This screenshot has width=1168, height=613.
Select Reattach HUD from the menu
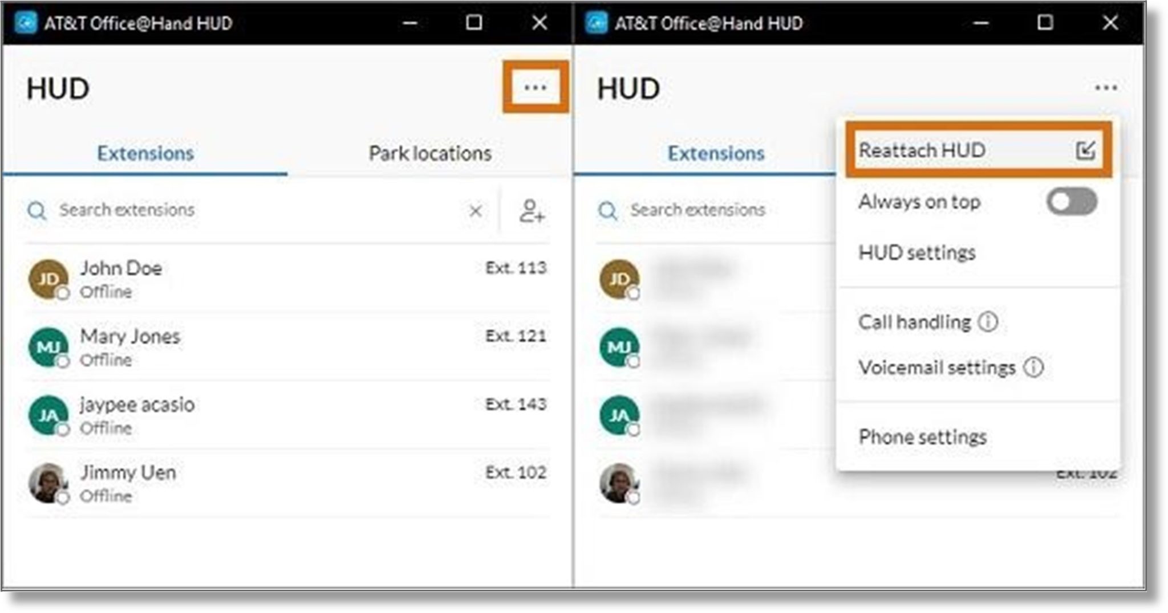tap(922, 150)
